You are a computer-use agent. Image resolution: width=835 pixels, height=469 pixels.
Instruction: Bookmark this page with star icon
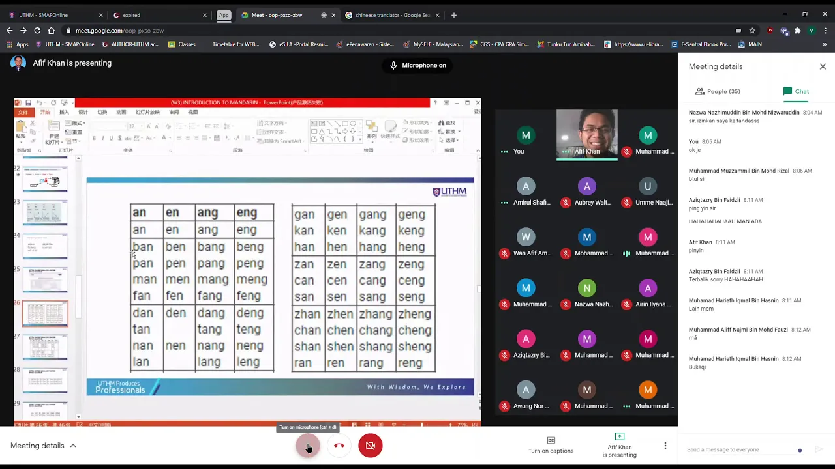752,31
